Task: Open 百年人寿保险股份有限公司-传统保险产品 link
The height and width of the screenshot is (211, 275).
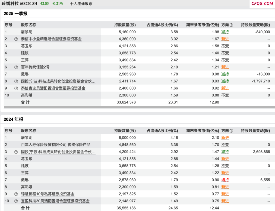Action: [x=56, y=145]
